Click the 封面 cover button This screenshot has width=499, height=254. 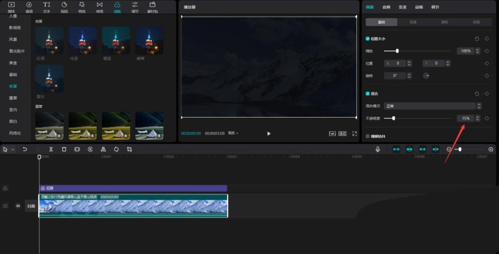31,206
